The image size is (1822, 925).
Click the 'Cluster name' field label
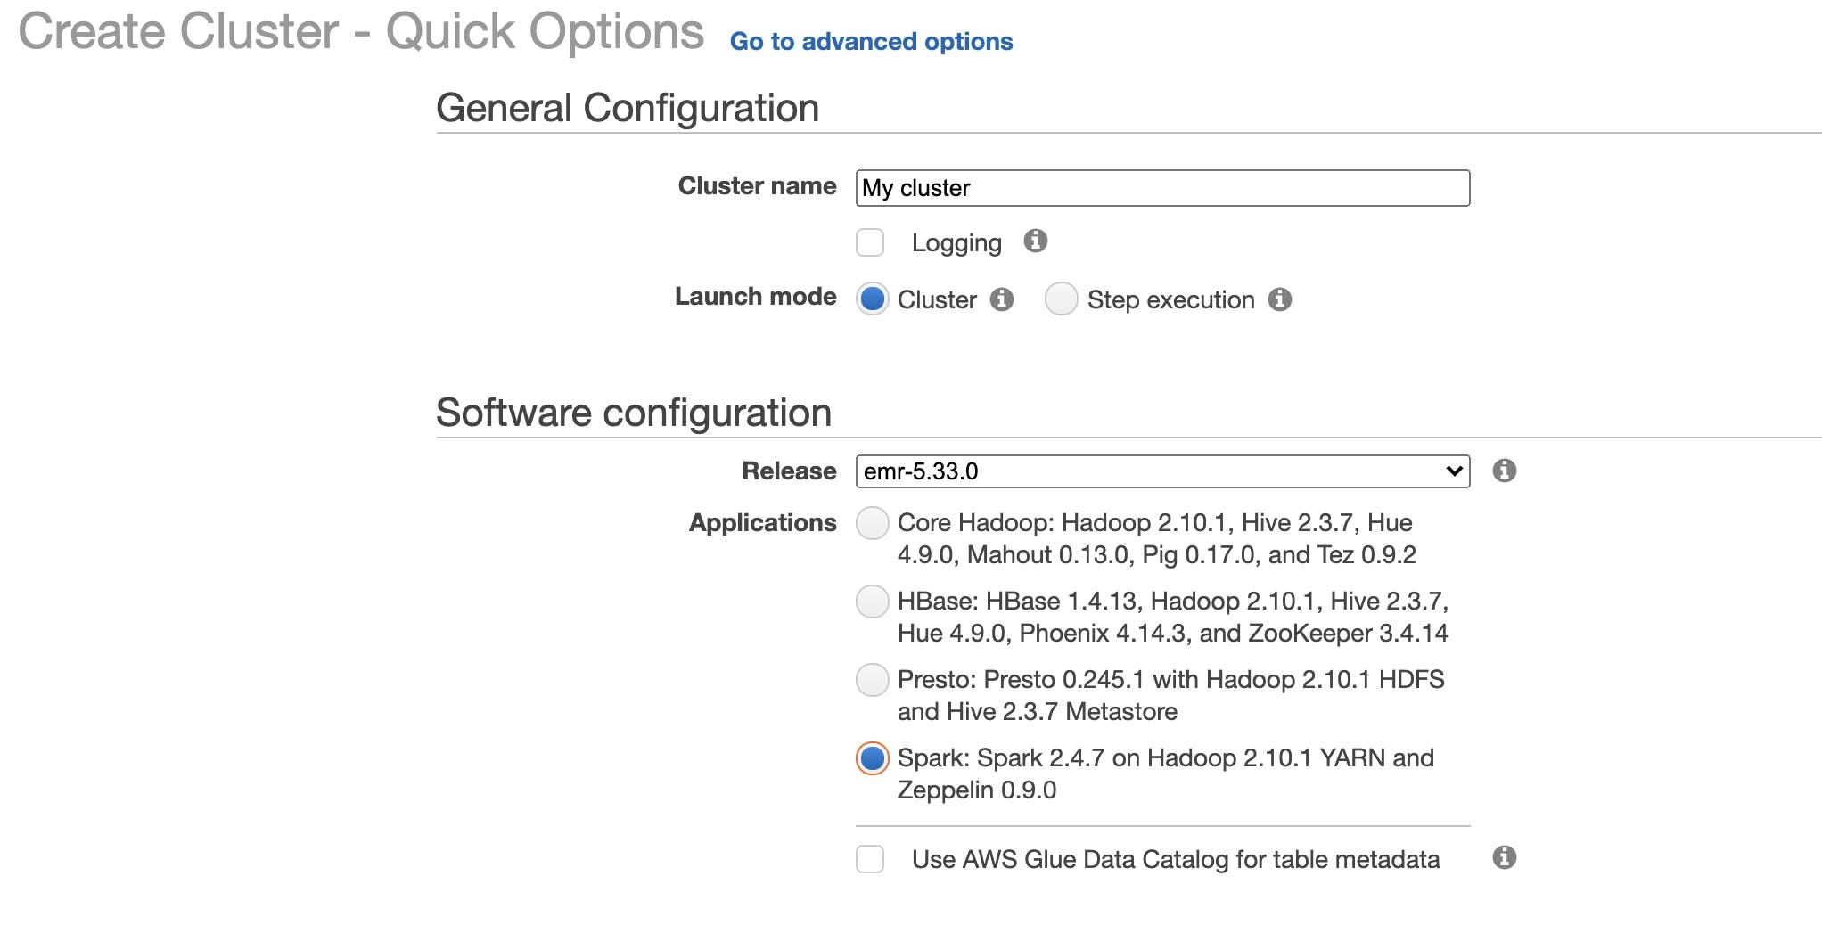757,186
